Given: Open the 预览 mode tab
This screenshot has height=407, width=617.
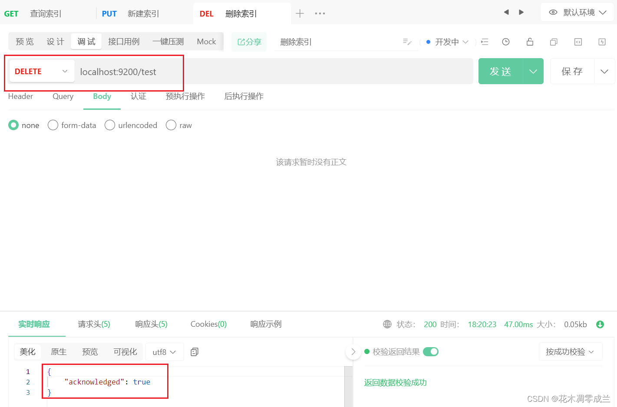Looking at the screenshot, I should point(25,42).
